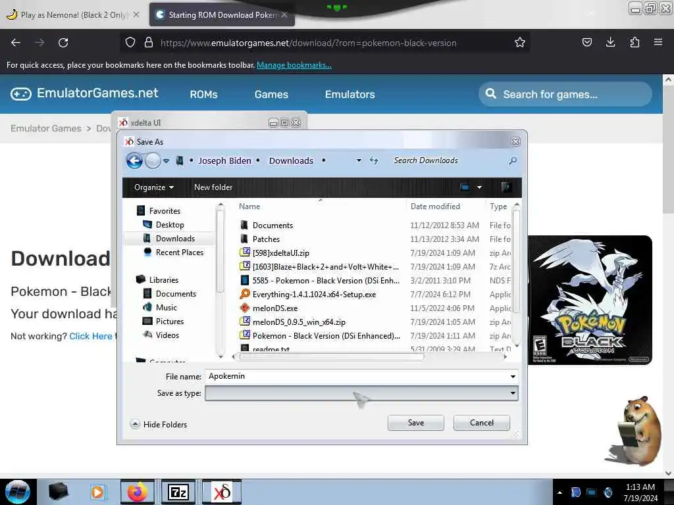Select Videos library in navigation pane
Viewport: 674px width, 505px height.
[161, 335]
